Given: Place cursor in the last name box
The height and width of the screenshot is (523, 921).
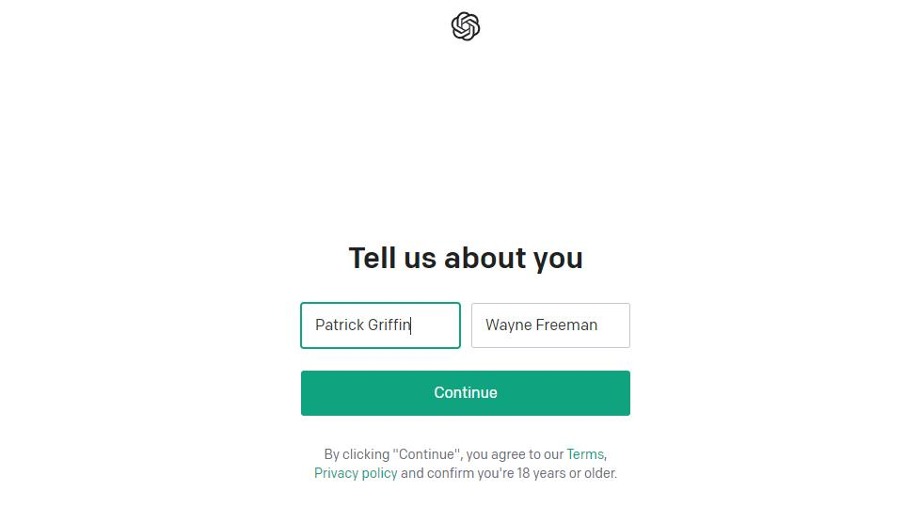Looking at the screenshot, I should (x=550, y=325).
